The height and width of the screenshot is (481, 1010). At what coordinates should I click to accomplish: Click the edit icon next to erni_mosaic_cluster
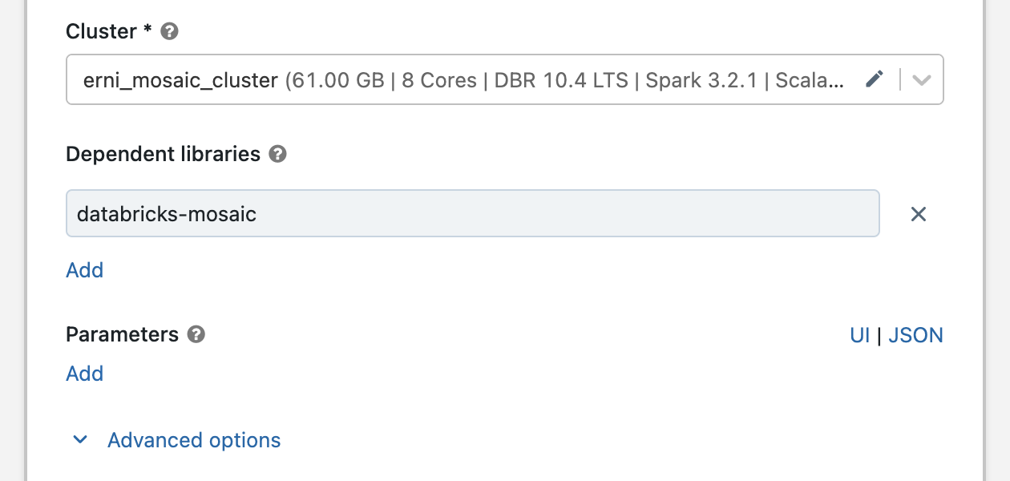pos(875,79)
